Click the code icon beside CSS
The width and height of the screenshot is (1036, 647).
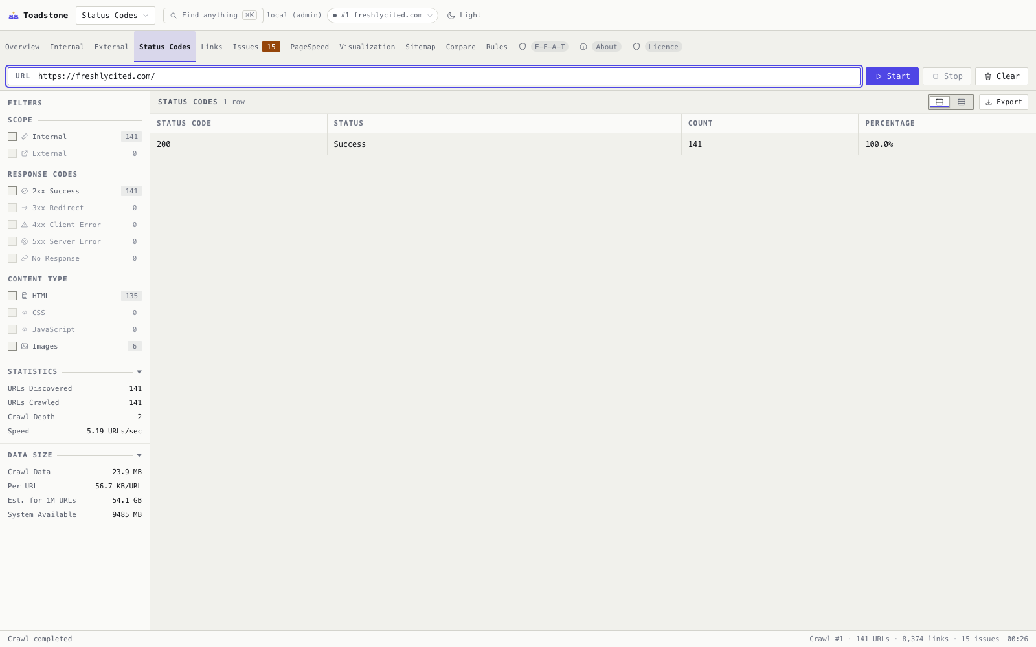(x=25, y=313)
